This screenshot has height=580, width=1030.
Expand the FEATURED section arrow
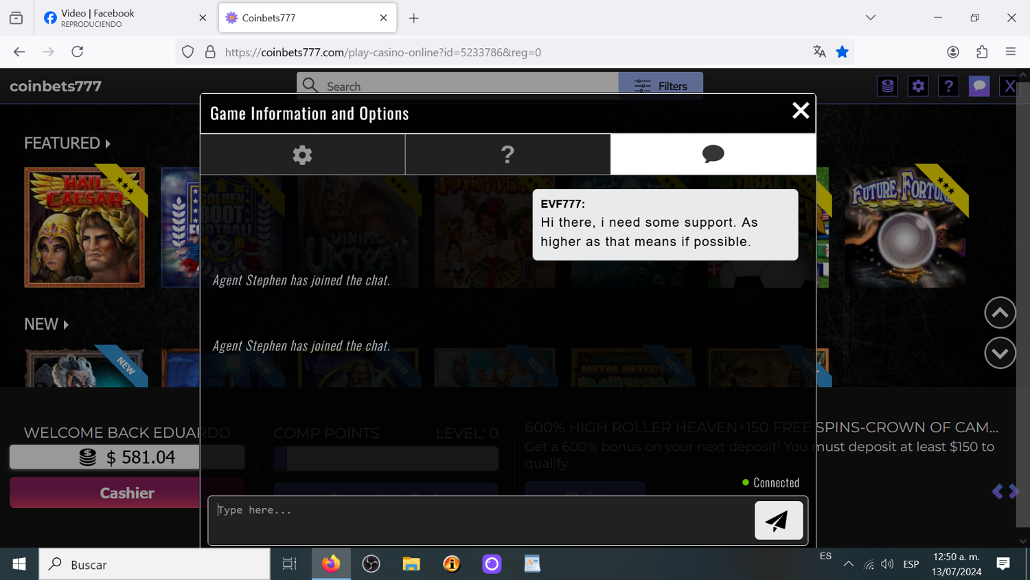click(108, 144)
